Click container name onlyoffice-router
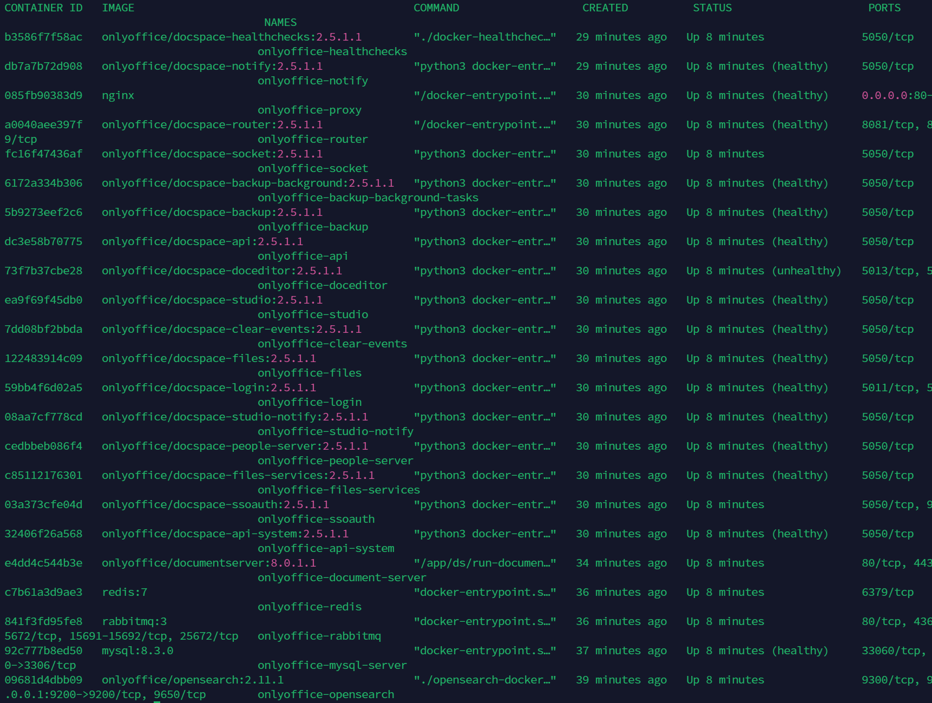Screen dimensions: 932x703 [313, 139]
